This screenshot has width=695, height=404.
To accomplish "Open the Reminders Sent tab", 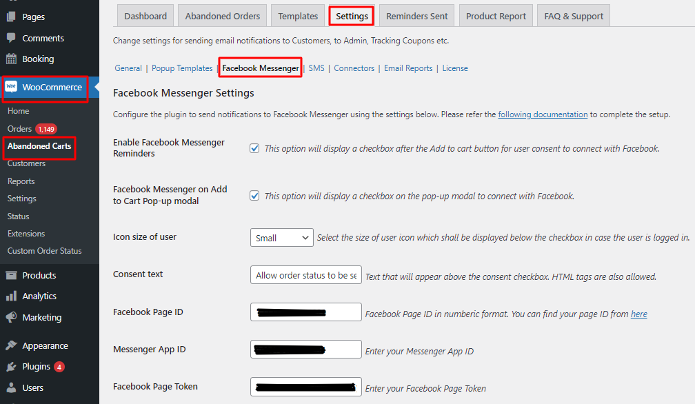I will tap(416, 16).
